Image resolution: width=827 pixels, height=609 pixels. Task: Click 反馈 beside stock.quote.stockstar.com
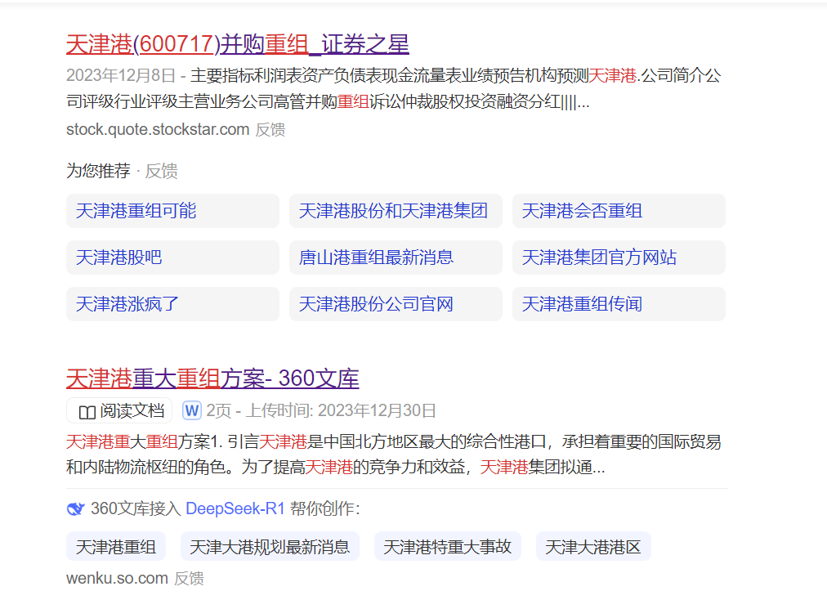(x=270, y=129)
